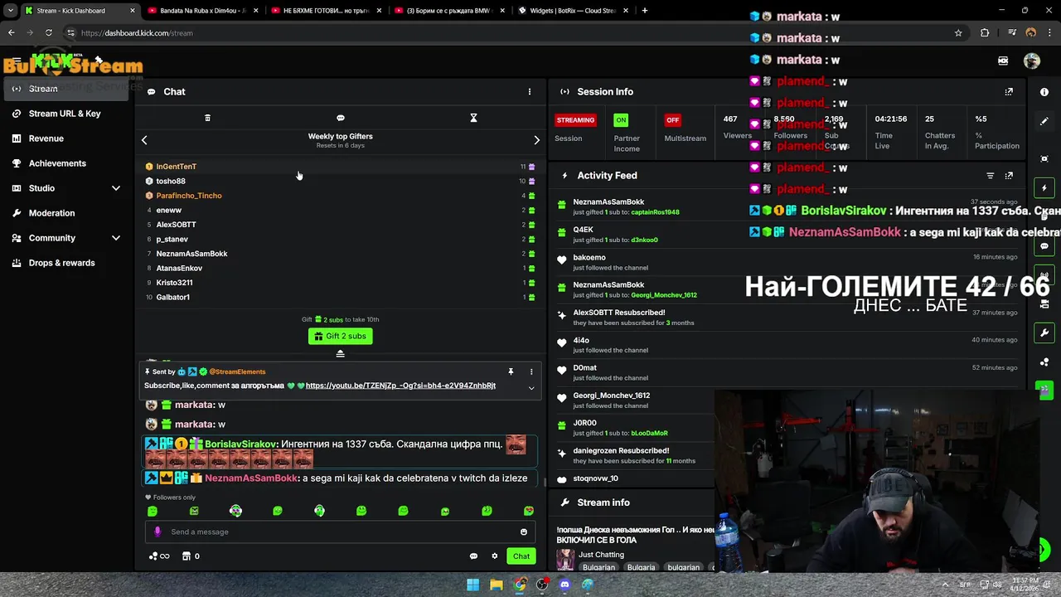The width and height of the screenshot is (1061, 597).
Task: Click the Bulgaria stream tag
Action: point(642,567)
